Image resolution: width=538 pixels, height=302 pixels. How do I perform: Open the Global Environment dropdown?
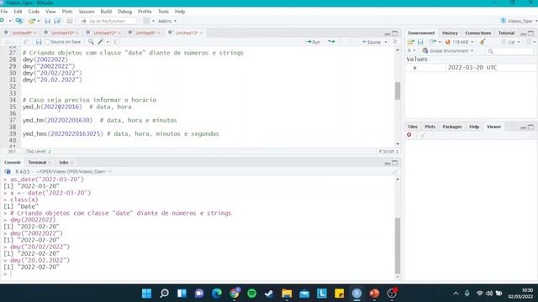(447, 50)
